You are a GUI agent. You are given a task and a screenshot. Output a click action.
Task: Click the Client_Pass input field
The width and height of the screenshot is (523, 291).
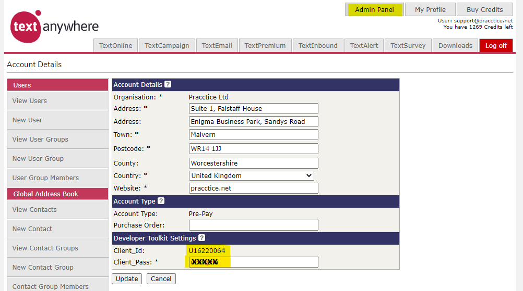[254, 262]
